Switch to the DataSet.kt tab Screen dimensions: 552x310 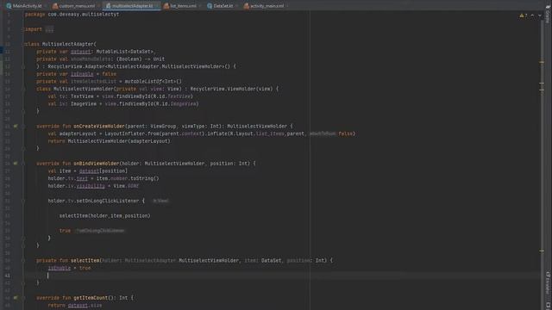point(223,6)
